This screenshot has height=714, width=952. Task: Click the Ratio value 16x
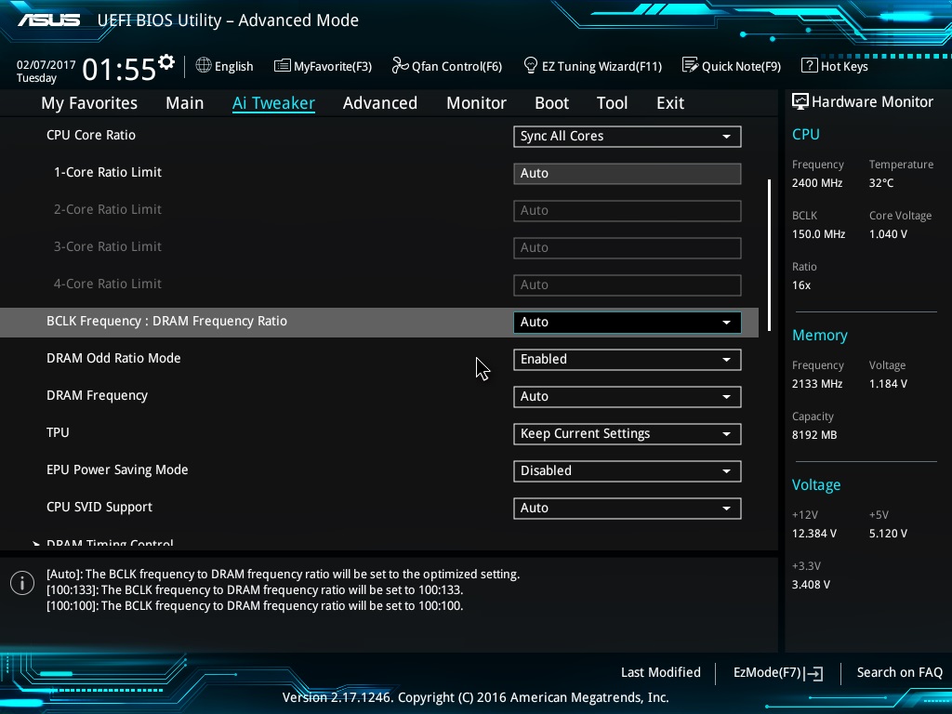(801, 284)
